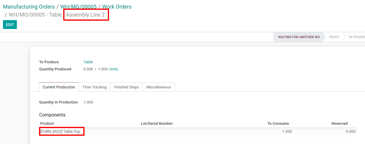This screenshot has width=365, height=144.
Task: Sort by Lot/Serial Number column header
Action: tap(157, 124)
